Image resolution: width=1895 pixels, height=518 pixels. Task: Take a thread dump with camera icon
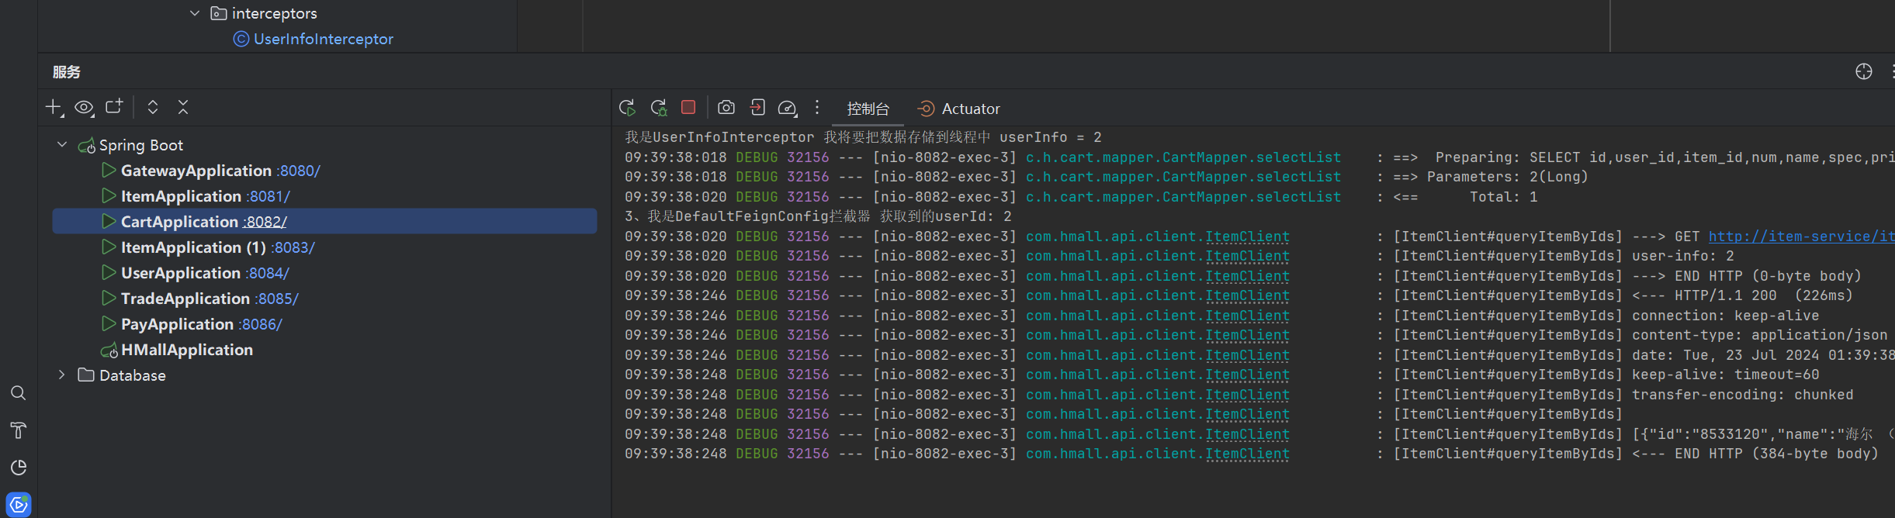[726, 108]
